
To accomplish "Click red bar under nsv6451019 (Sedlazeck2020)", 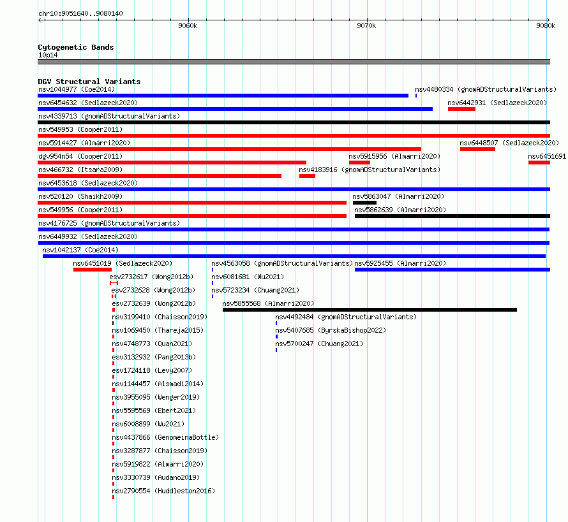I will [93, 270].
